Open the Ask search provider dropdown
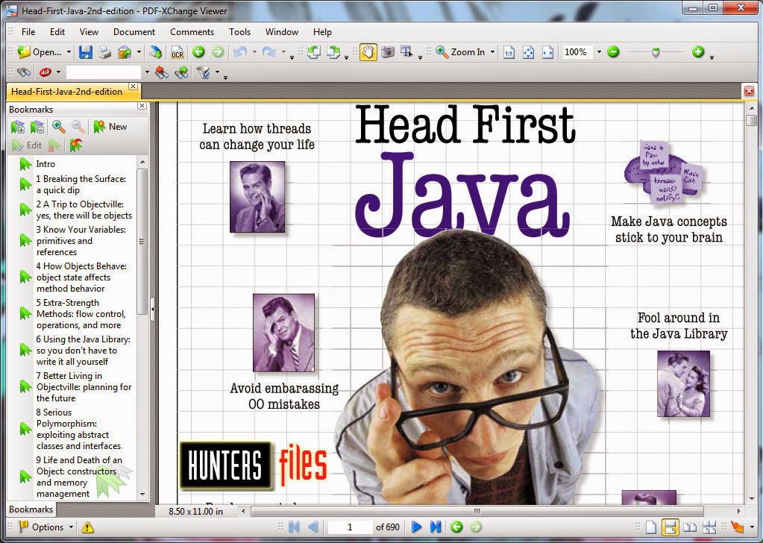 click(x=58, y=72)
